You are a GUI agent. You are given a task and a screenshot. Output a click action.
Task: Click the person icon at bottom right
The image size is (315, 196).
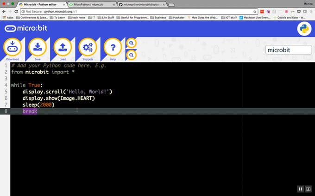click(x=308, y=189)
